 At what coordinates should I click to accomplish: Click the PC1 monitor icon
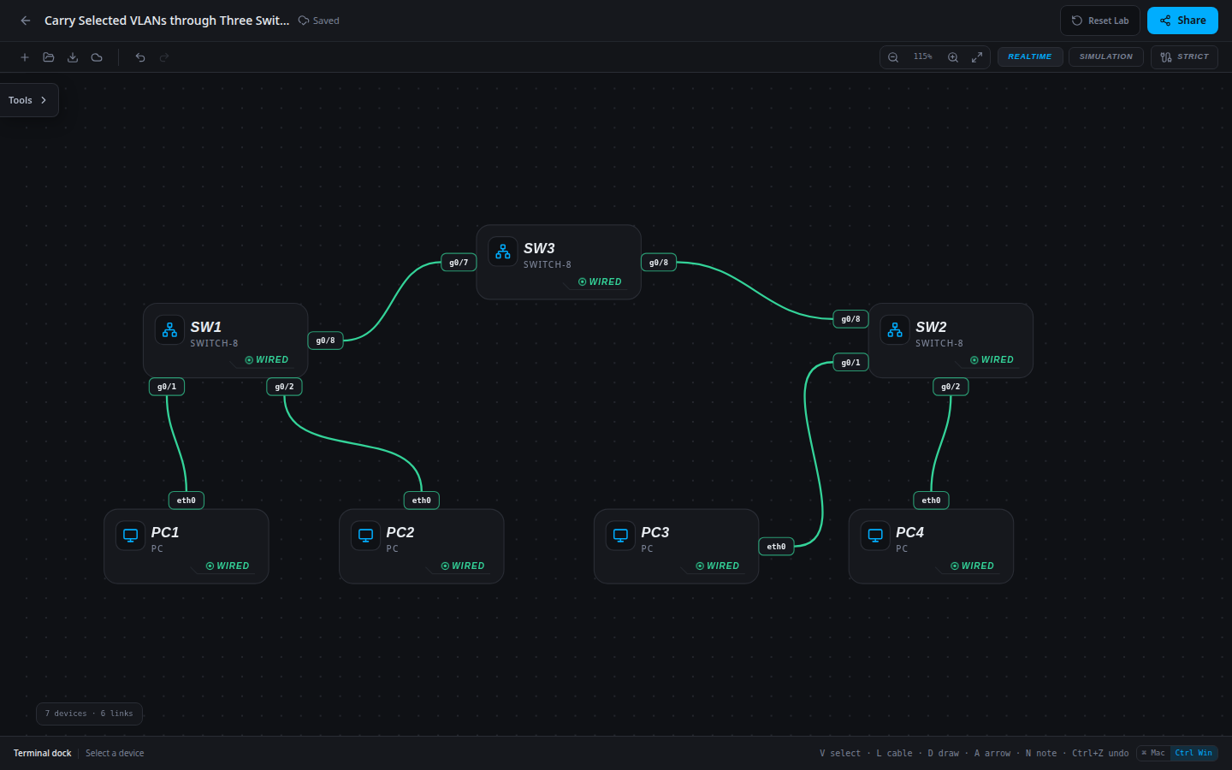[131, 536]
